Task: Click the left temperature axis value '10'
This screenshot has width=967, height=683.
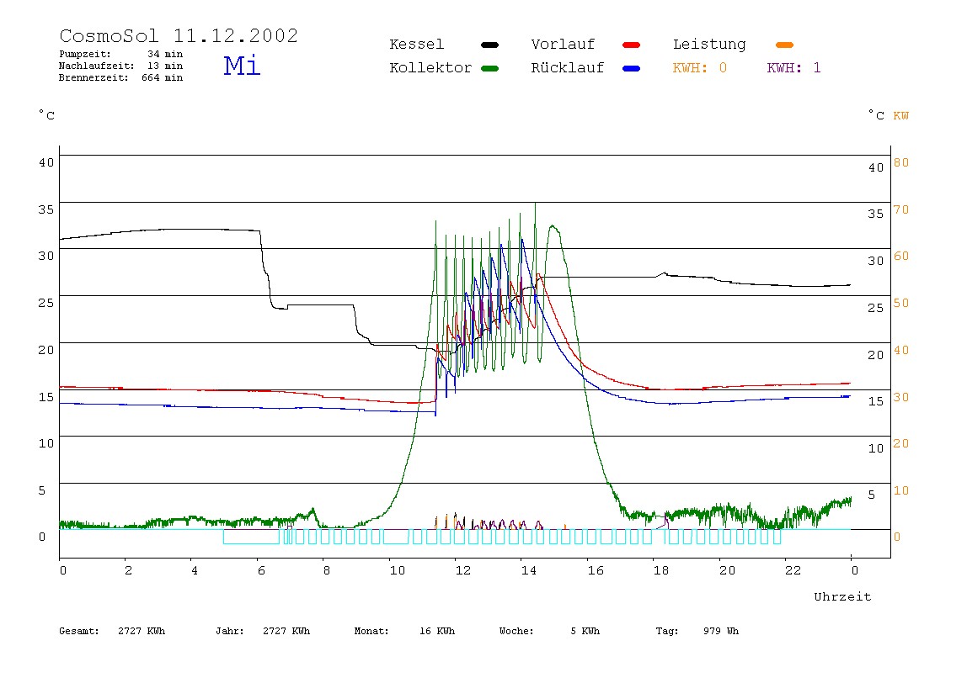Action: tap(46, 443)
